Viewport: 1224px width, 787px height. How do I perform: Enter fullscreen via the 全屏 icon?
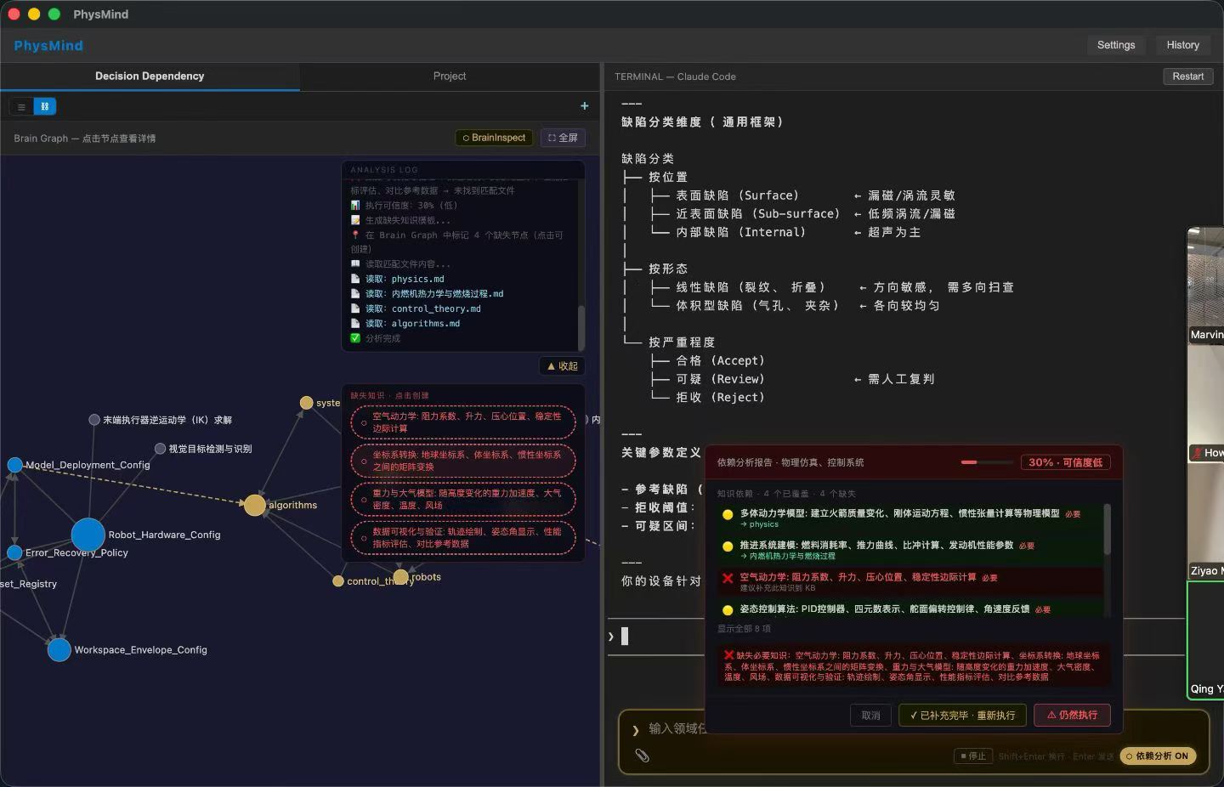click(x=563, y=137)
